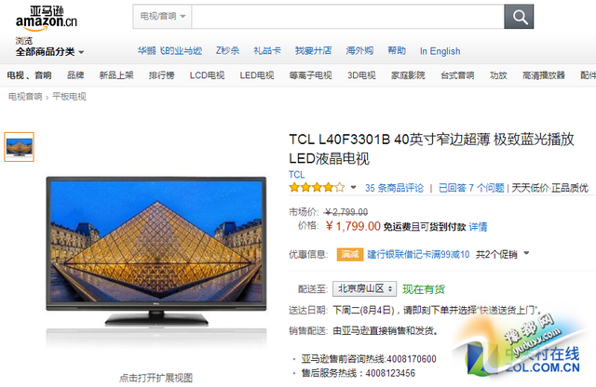Open the LED电视 category tab
Image resolution: width=596 pixels, height=387 pixels.
(257, 75)
